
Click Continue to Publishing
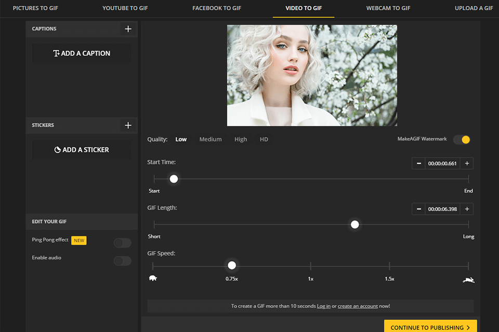pyautogui.click(x=430, y=327)
